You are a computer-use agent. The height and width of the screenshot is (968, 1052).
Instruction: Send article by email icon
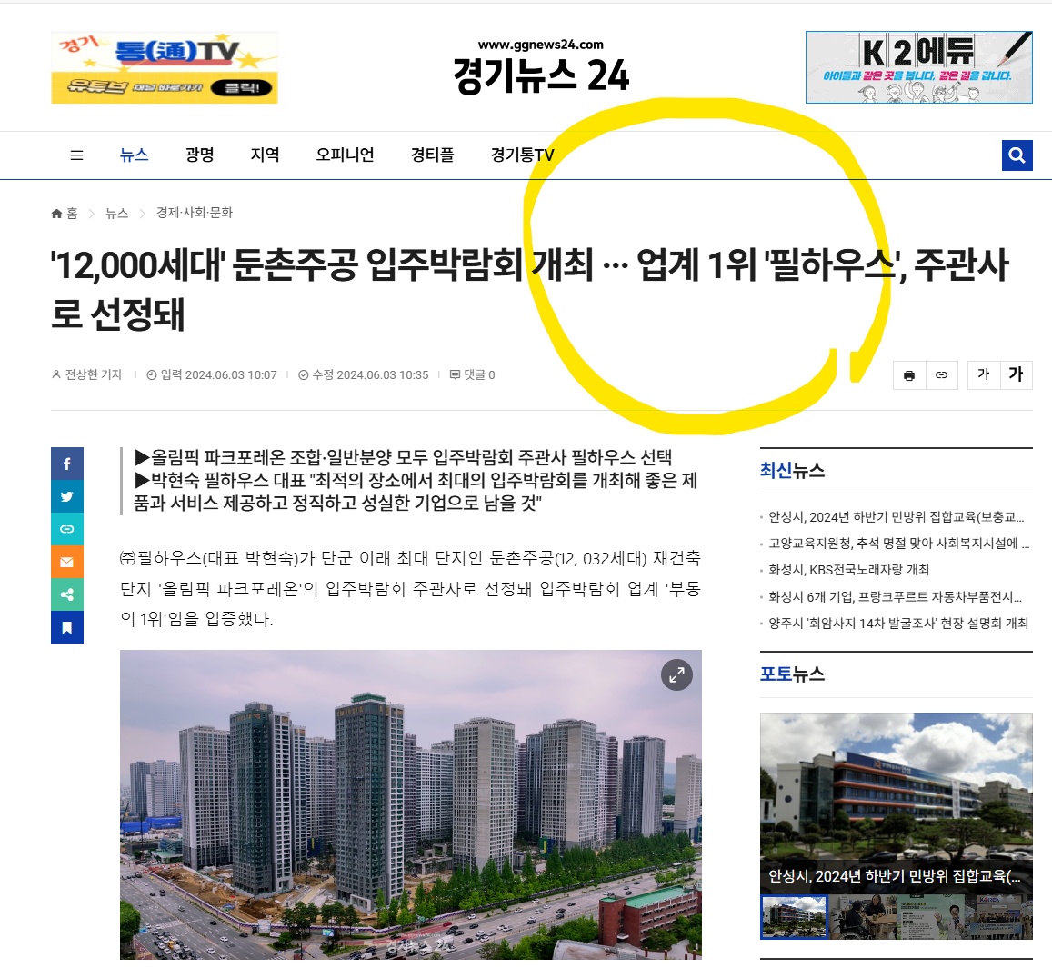click(67, 562)
